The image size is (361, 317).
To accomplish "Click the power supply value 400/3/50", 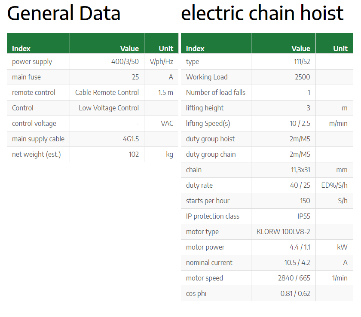I will tap(125, 62).
